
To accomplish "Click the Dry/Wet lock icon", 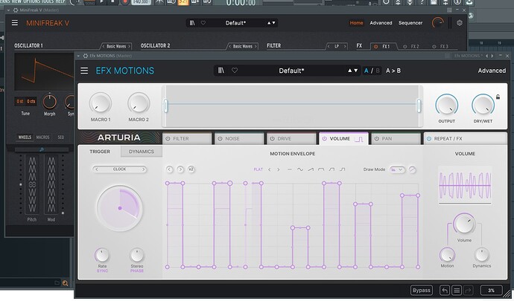I will [498, 97].
